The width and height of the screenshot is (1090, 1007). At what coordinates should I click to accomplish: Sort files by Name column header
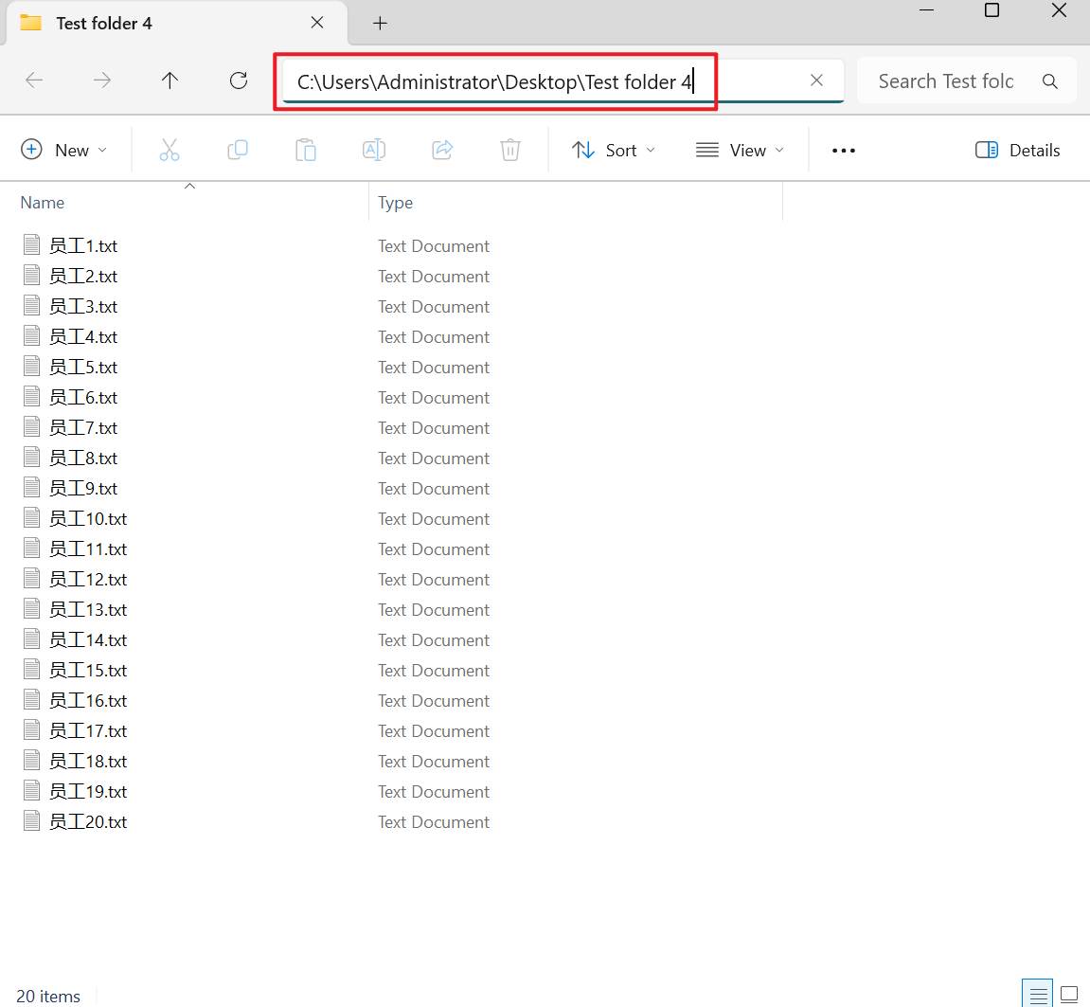pyautogui.click(x=43, y=203)
